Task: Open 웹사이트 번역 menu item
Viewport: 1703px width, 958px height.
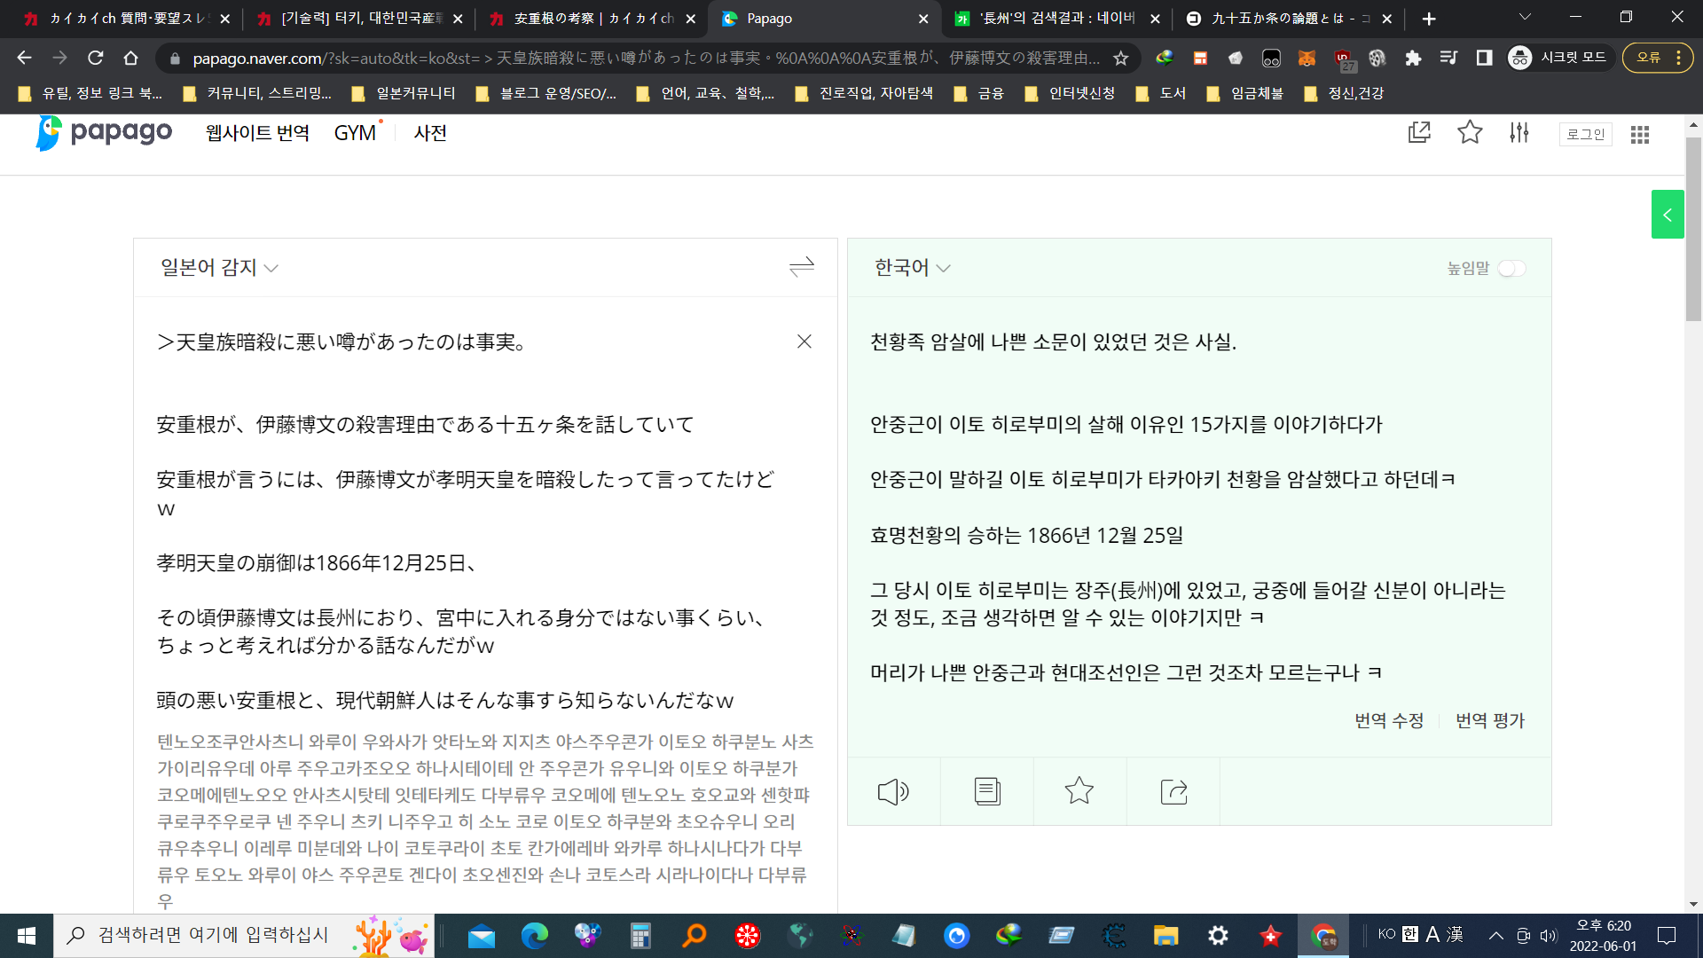Action: (x=257, y=133)
